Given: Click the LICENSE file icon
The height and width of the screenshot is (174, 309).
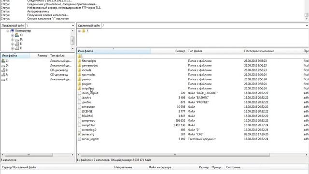Looking at the screenshot, I should 79,111.
